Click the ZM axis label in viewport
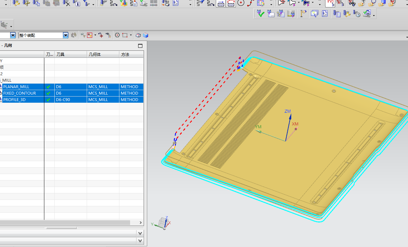 [x=288, y=111]
